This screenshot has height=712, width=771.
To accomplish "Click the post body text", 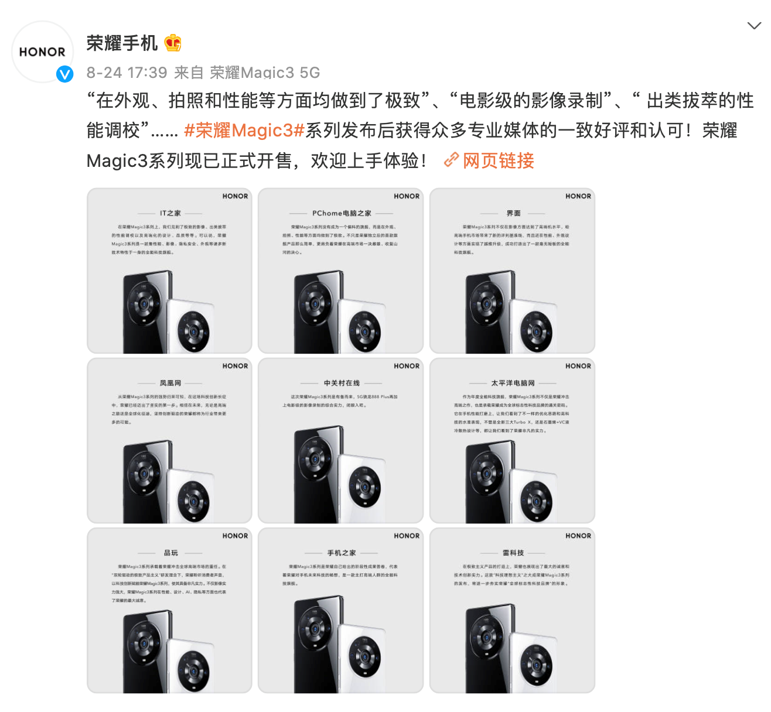I will [420, 131].
